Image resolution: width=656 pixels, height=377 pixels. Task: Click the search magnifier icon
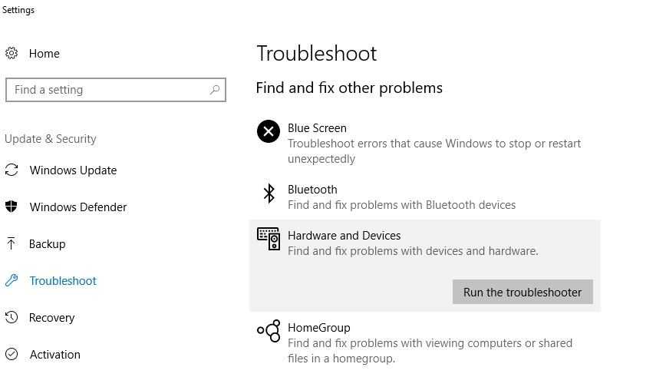point(215,90)
